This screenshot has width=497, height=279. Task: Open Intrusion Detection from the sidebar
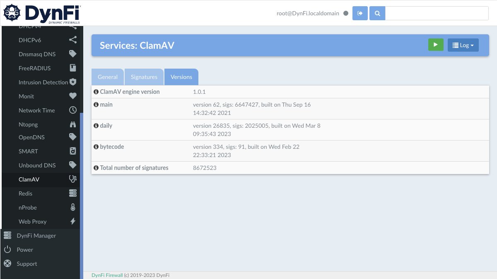(x=43, y=82)
